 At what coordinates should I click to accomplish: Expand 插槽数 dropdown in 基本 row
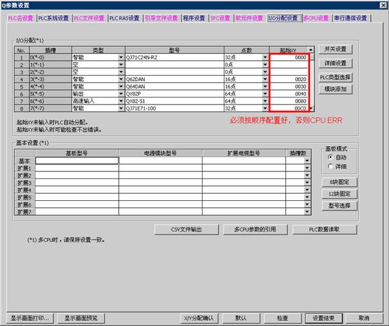[x=307, y=160]
